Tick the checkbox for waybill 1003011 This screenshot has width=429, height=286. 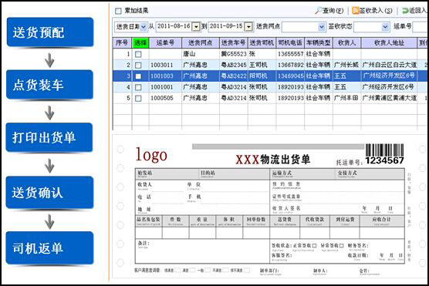[138, 65]
